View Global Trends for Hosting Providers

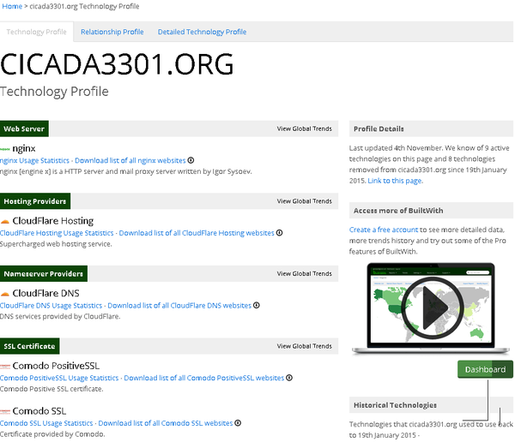(304, 201)
